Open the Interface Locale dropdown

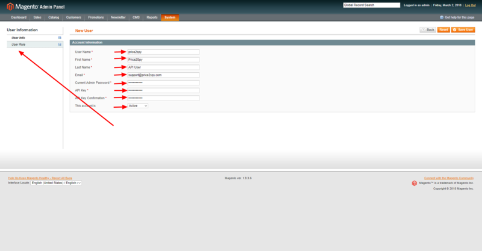tap(56, 183)
